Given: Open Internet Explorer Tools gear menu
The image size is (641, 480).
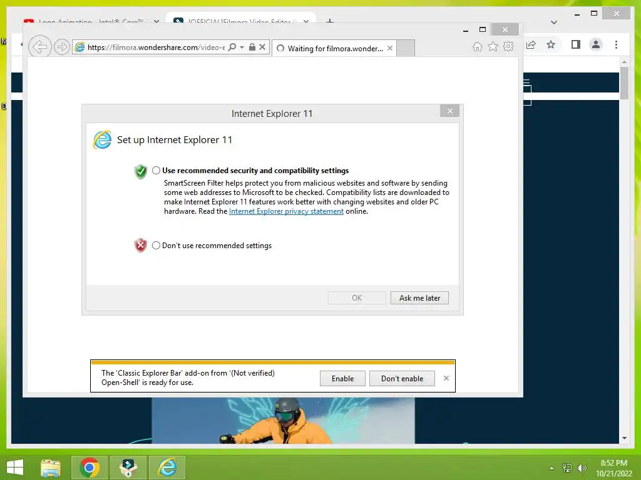Looking at the screenshot, I should point(508,46).
